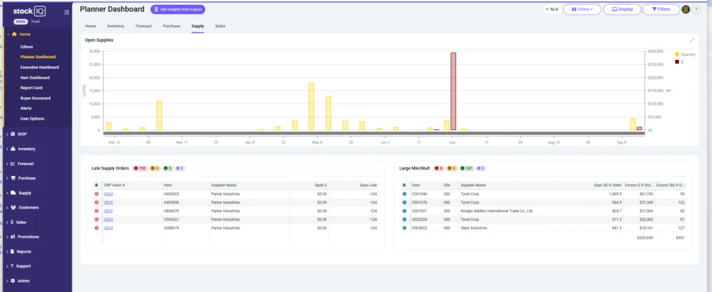Toggle red 0 badge in Large Min/Mult

pos(439,168)
